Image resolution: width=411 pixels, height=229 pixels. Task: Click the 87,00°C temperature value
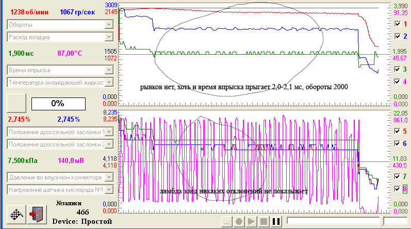tap(70, 54)
